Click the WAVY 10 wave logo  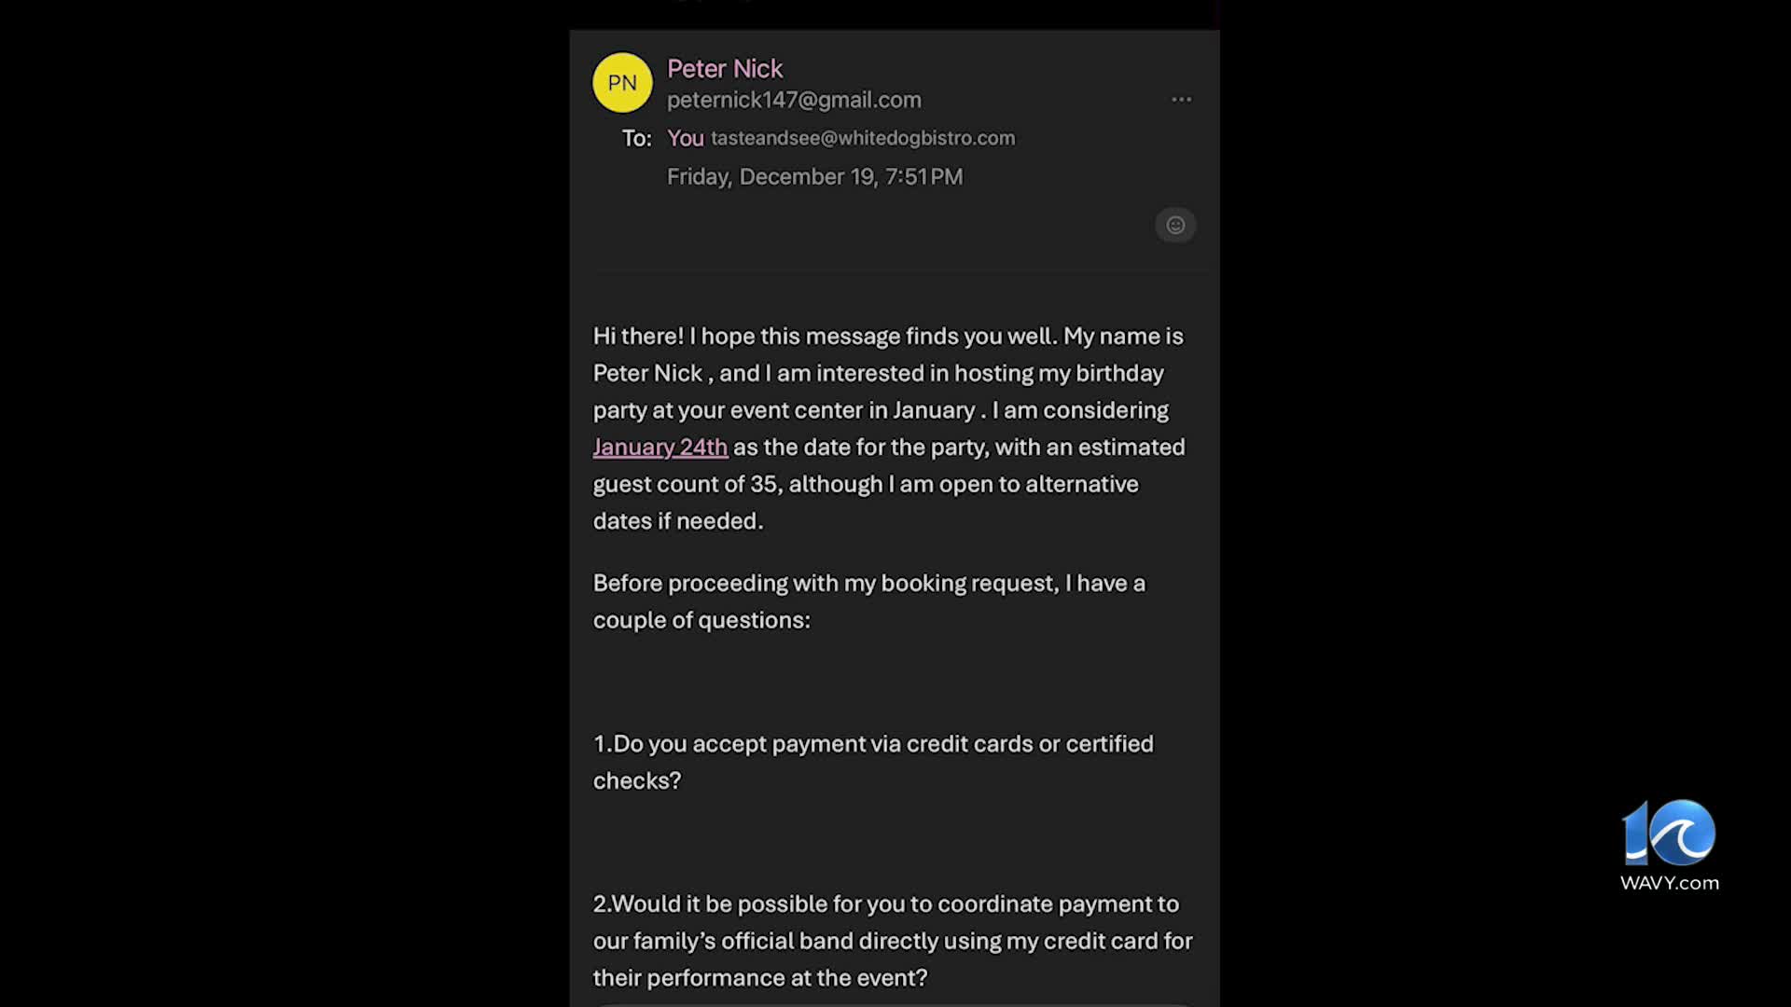pos(1669,833)
